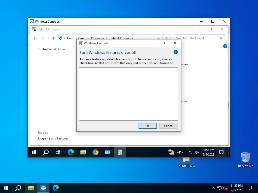258x193 pixels.
Task: Launch Edge from host taskbar
Action: [56, 188]
